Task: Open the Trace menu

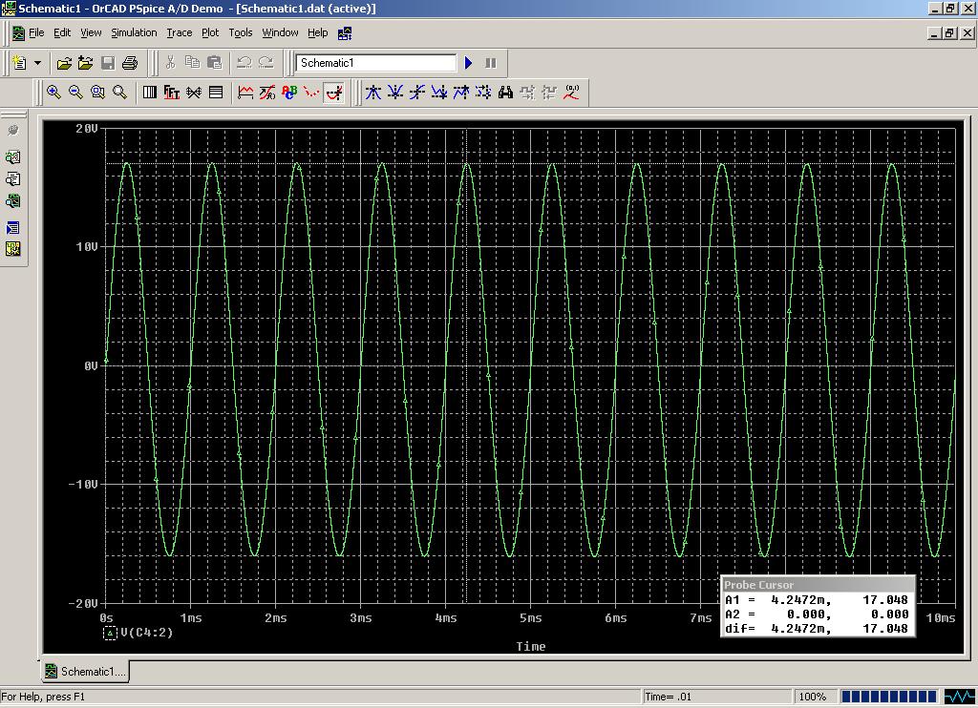Action: 179,32
